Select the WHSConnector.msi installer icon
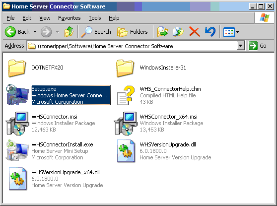This screenshot has width=277, height=206. pos(17,123)
